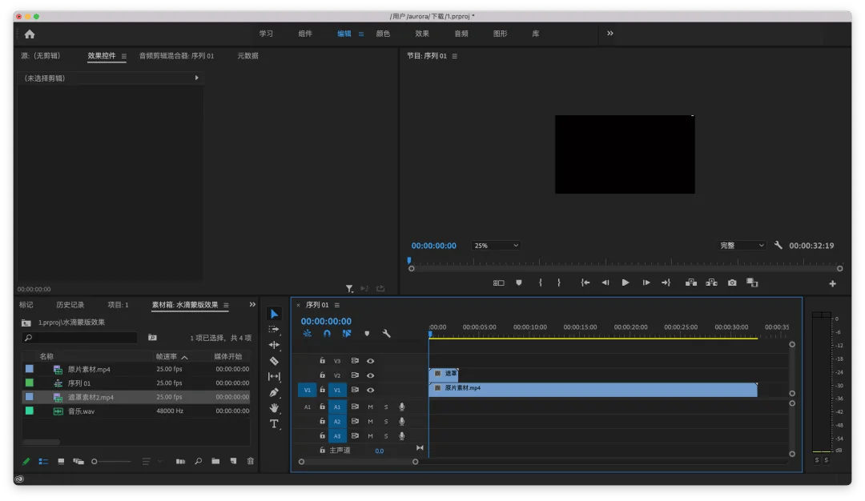
Task: Open the 元数据 tab
Action: (247, 56)
